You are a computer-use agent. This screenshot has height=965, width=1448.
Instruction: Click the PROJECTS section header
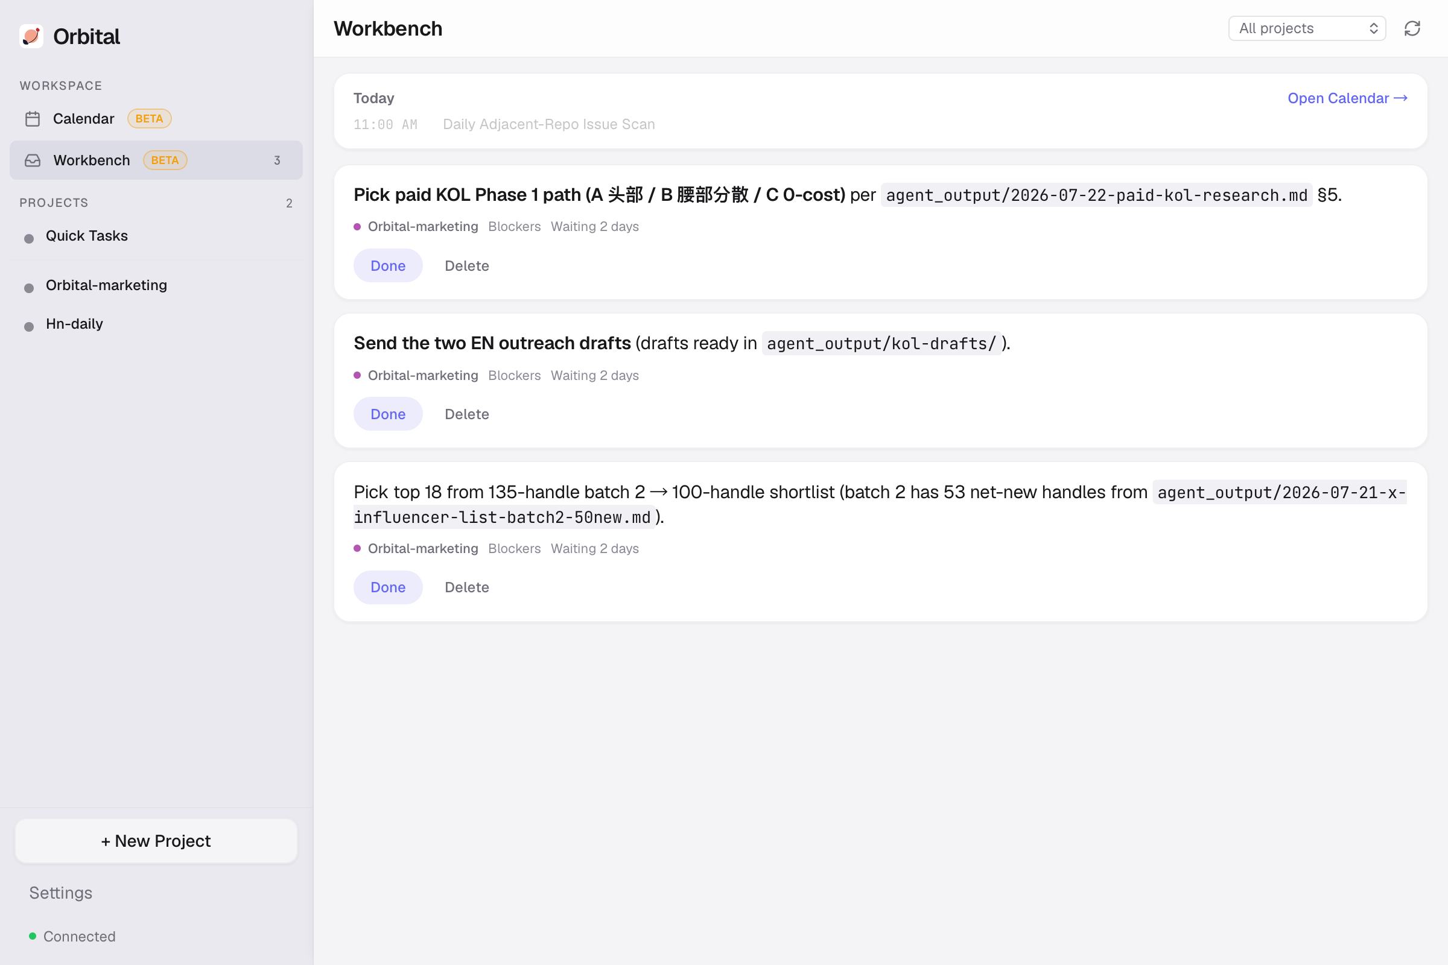(x=54, y=203)
